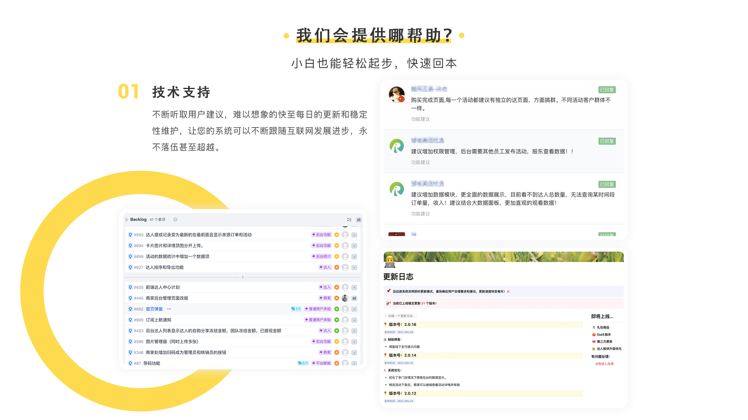Image resolution: width=748 pixels, height=420 pixels.
Task: Click the Backlog collapse view icon near 45
Action: 349,220
